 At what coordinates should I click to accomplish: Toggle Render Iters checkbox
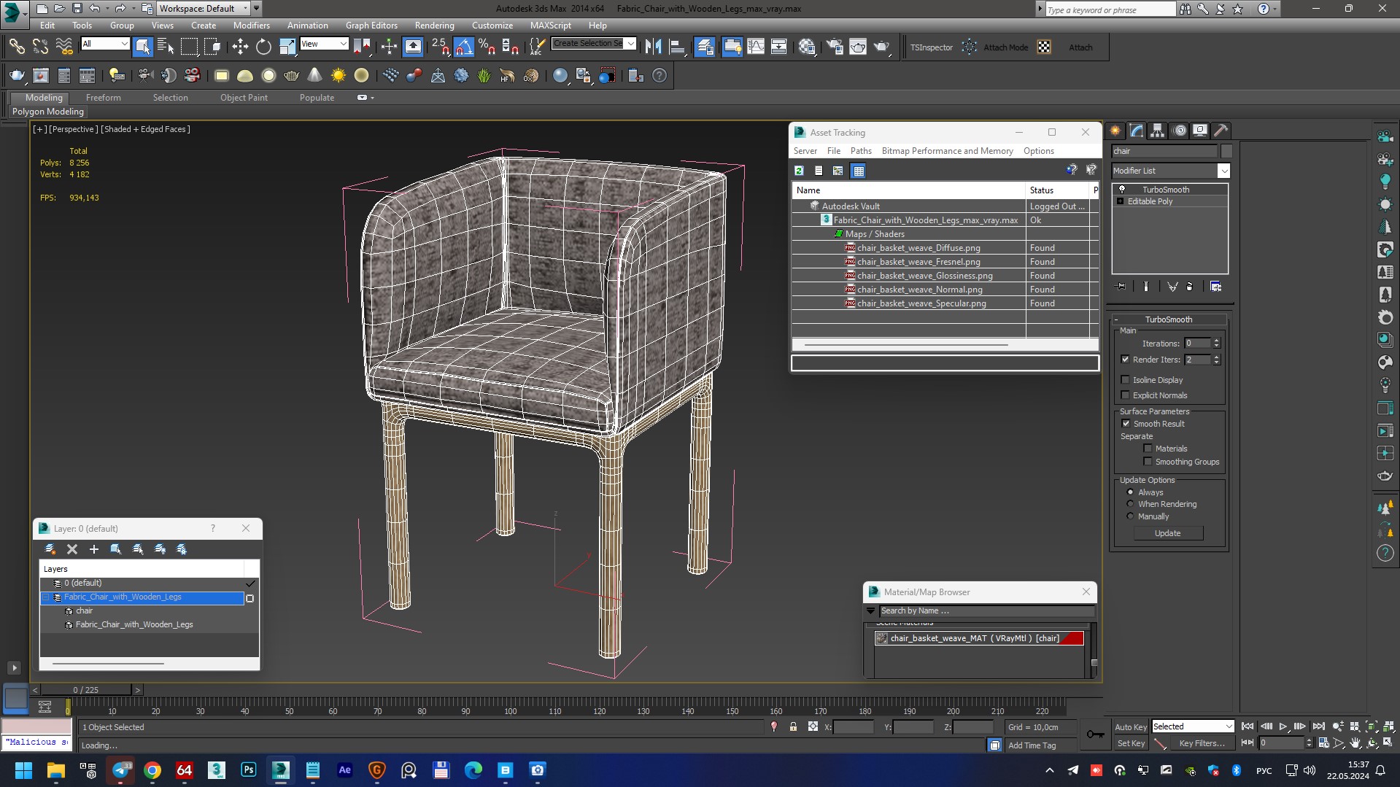coord(1125,360)
